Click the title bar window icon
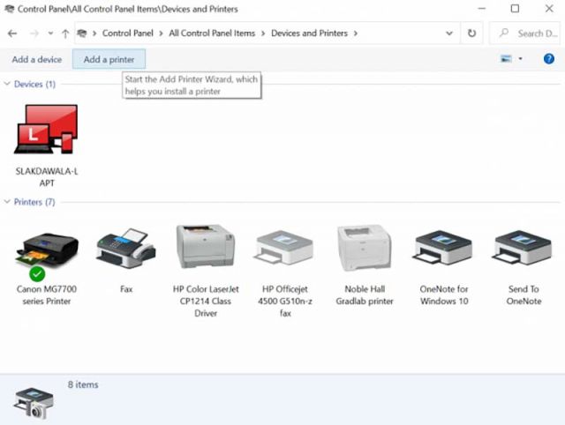Image resolution: width=565 pixels, height=425 pixels. pos(9,9)
